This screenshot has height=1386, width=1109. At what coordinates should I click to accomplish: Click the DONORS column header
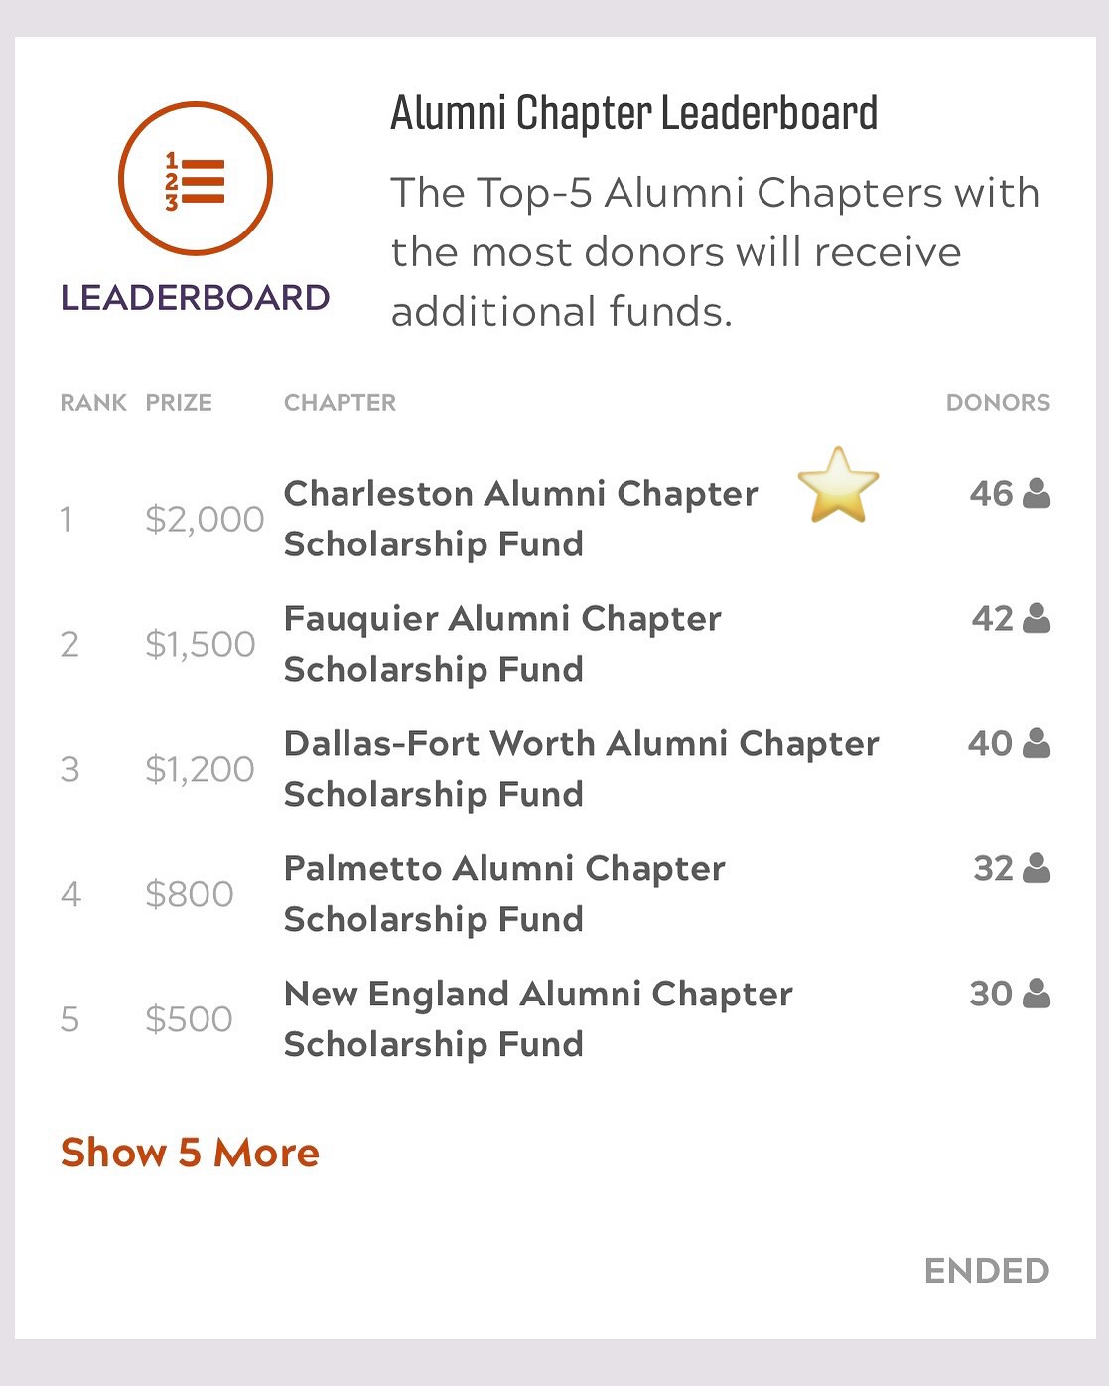tap(998, 402)
